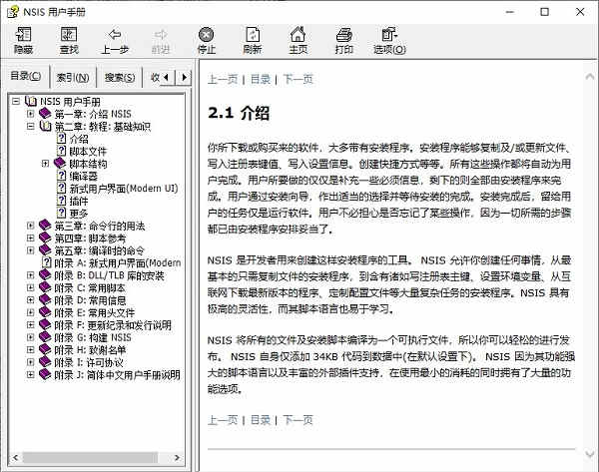Switch to the 搜索(S) tab
This screenshot has width=599, height=472.
[120, 78]
